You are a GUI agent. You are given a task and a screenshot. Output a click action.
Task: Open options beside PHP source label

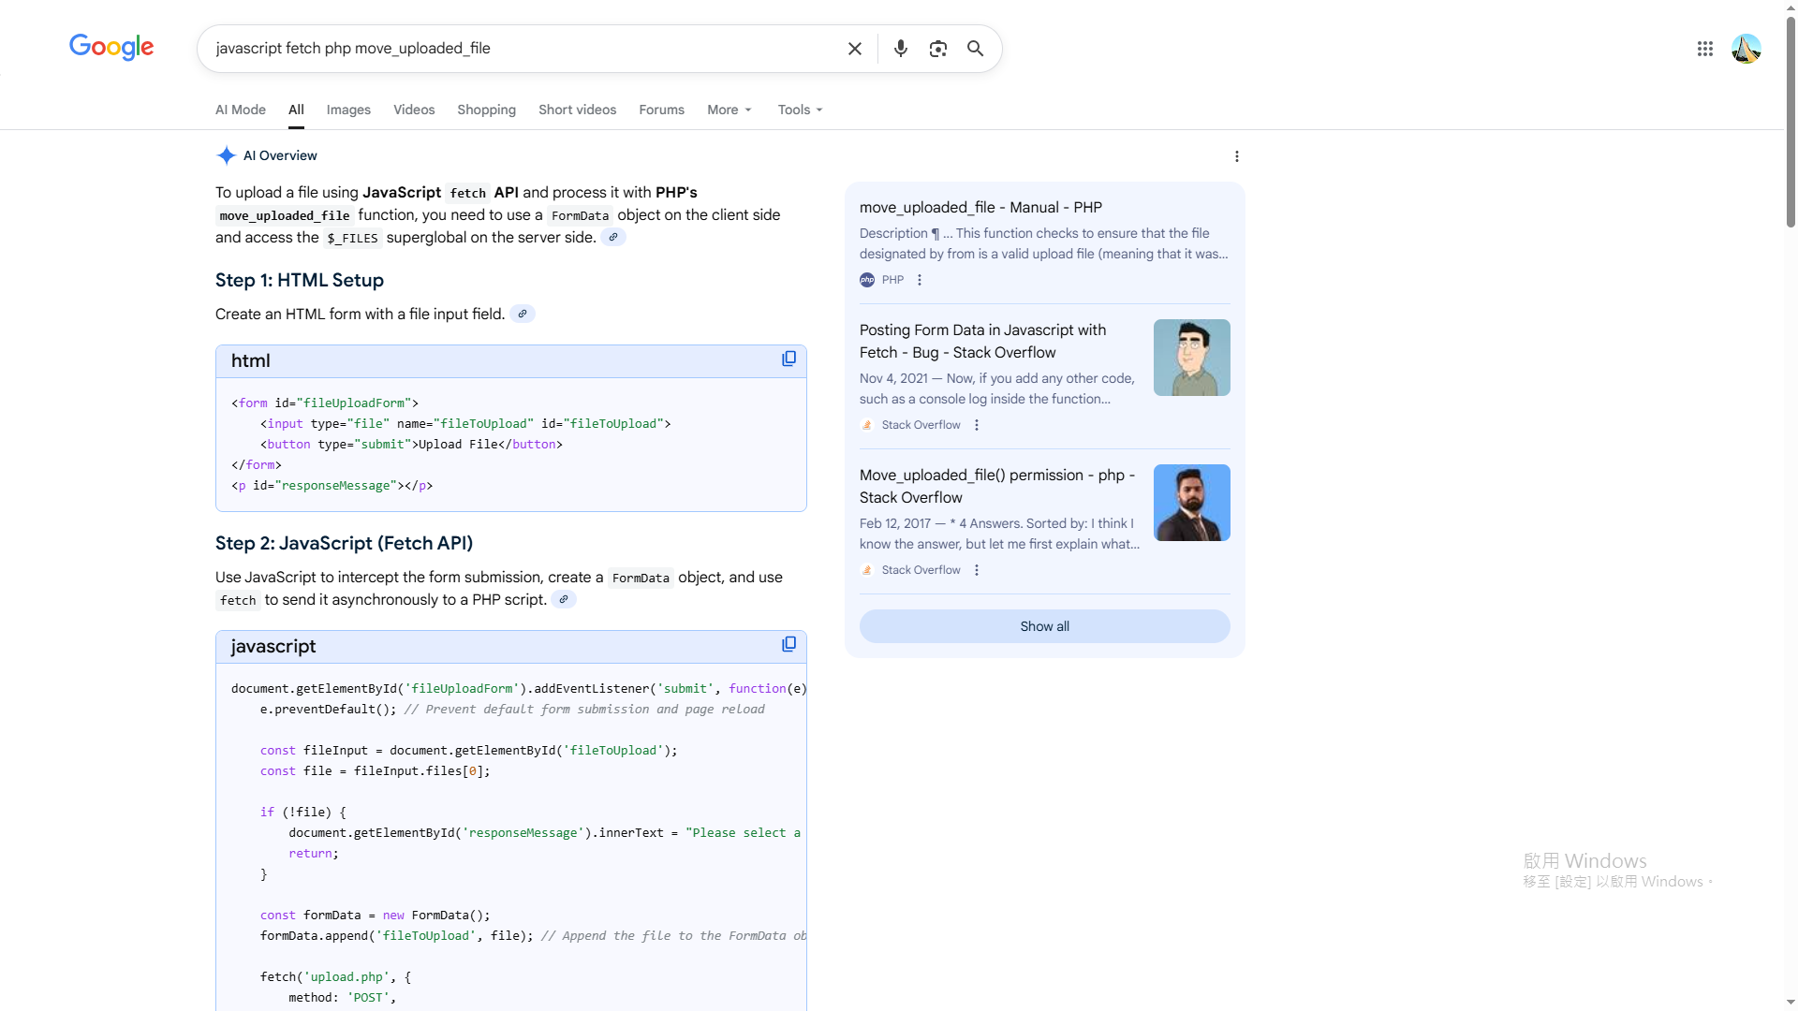[x=920, y=280]
